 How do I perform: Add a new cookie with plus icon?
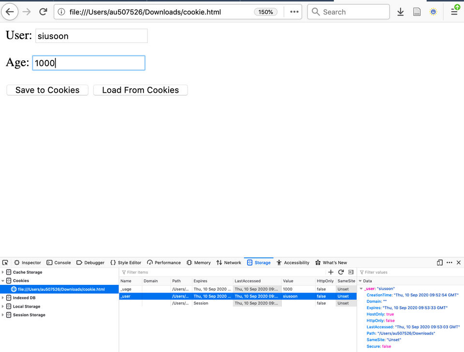click(x=331, y=272)
